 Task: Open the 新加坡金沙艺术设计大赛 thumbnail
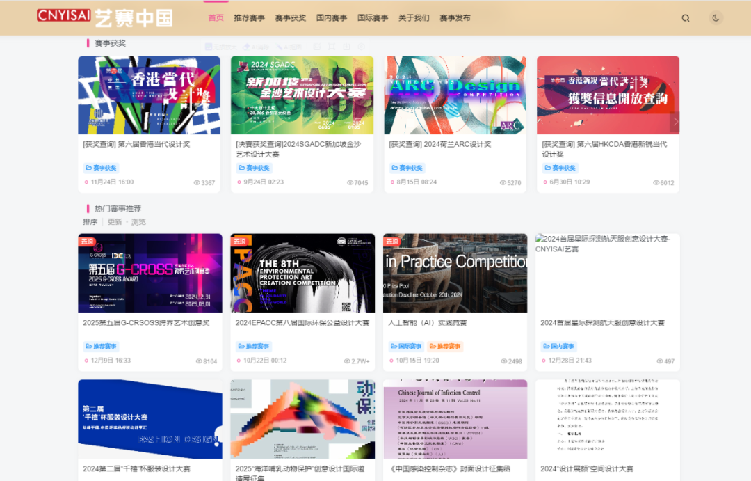click(302, 95)
